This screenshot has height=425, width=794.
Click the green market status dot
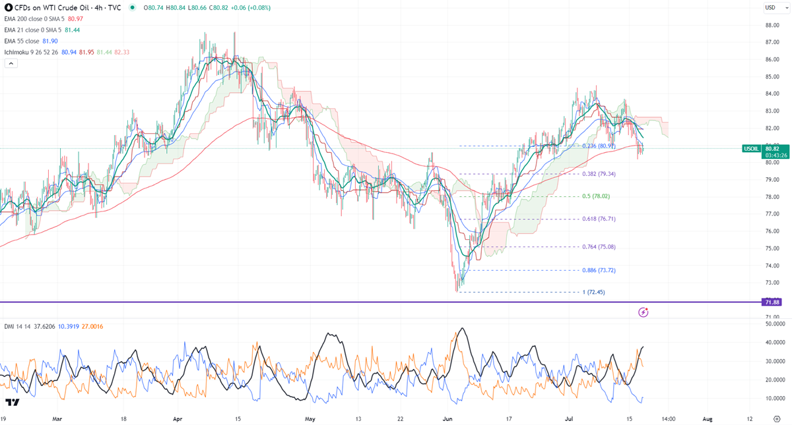[133, 8]
